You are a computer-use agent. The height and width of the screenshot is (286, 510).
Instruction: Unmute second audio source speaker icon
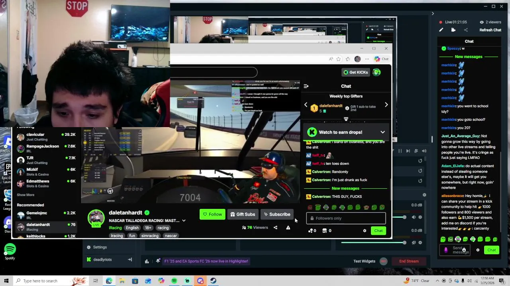(x=414, y=243)
